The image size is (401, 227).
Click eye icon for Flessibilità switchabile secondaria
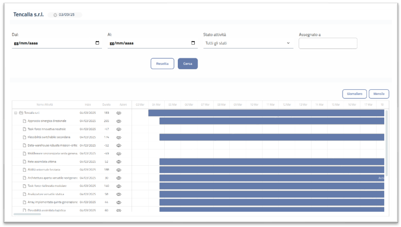[119, 137]
